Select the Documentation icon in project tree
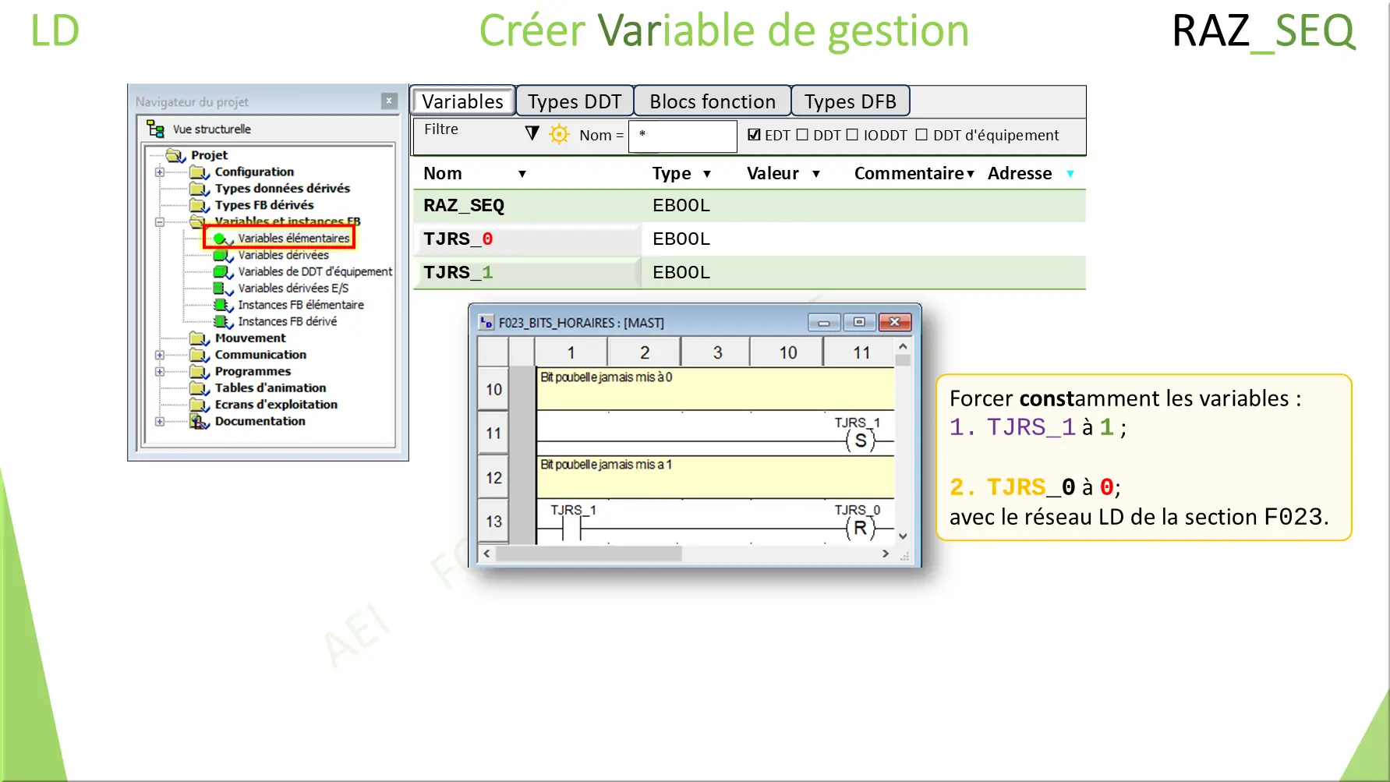 tap(197, 419)
